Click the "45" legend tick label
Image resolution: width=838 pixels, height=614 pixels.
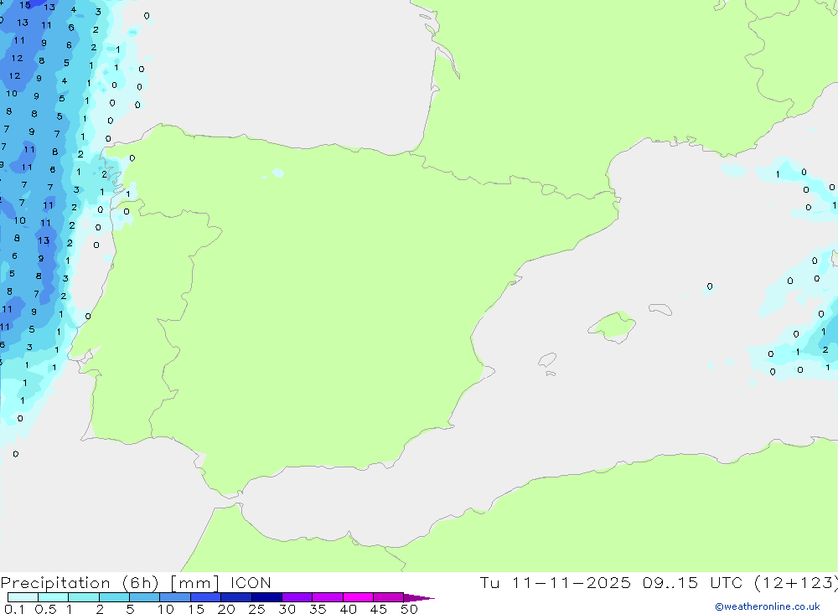click(x=379, y=609)
